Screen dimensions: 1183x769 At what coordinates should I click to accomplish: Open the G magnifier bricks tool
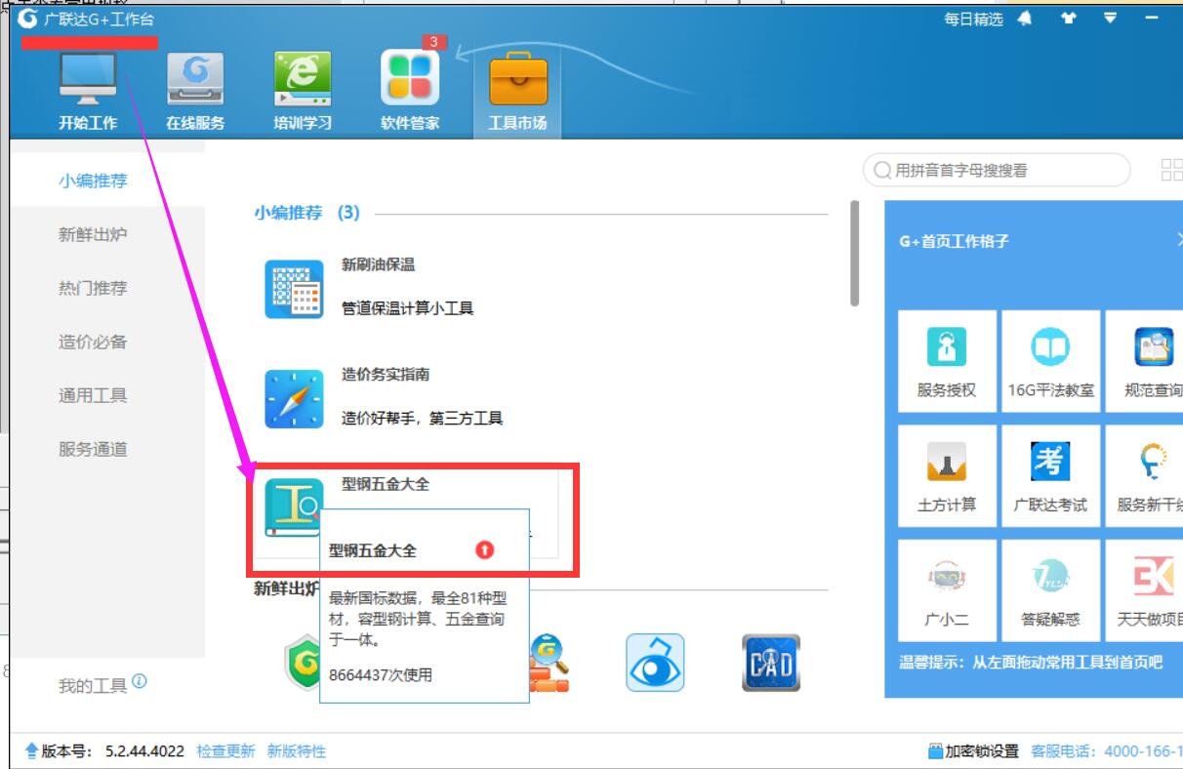click(549, 663)
